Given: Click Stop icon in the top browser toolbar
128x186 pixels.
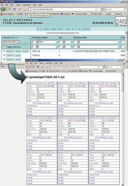Looking at the screenshot, I should tap(20, 9).
